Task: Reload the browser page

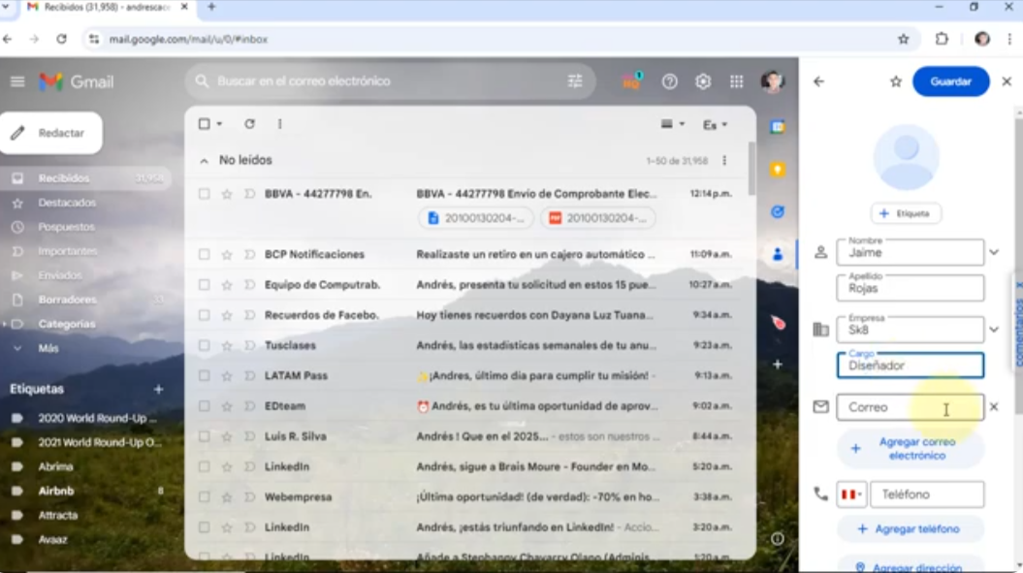Action: 61,39
